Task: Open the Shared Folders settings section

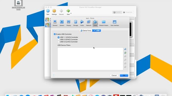Action: coord(104,23)
